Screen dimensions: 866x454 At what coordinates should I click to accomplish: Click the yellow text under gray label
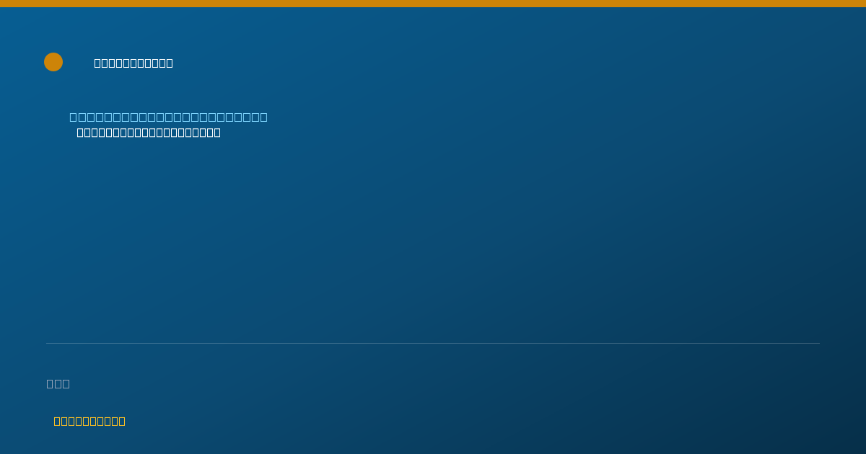click(89, 421)
